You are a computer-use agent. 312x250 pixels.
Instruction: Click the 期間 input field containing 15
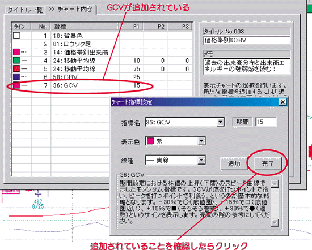coord(266,122)
